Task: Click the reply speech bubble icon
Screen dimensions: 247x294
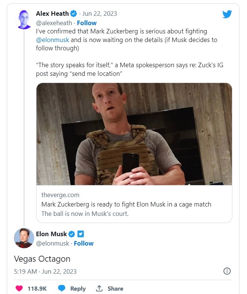Action: click(x=62, y=288)
